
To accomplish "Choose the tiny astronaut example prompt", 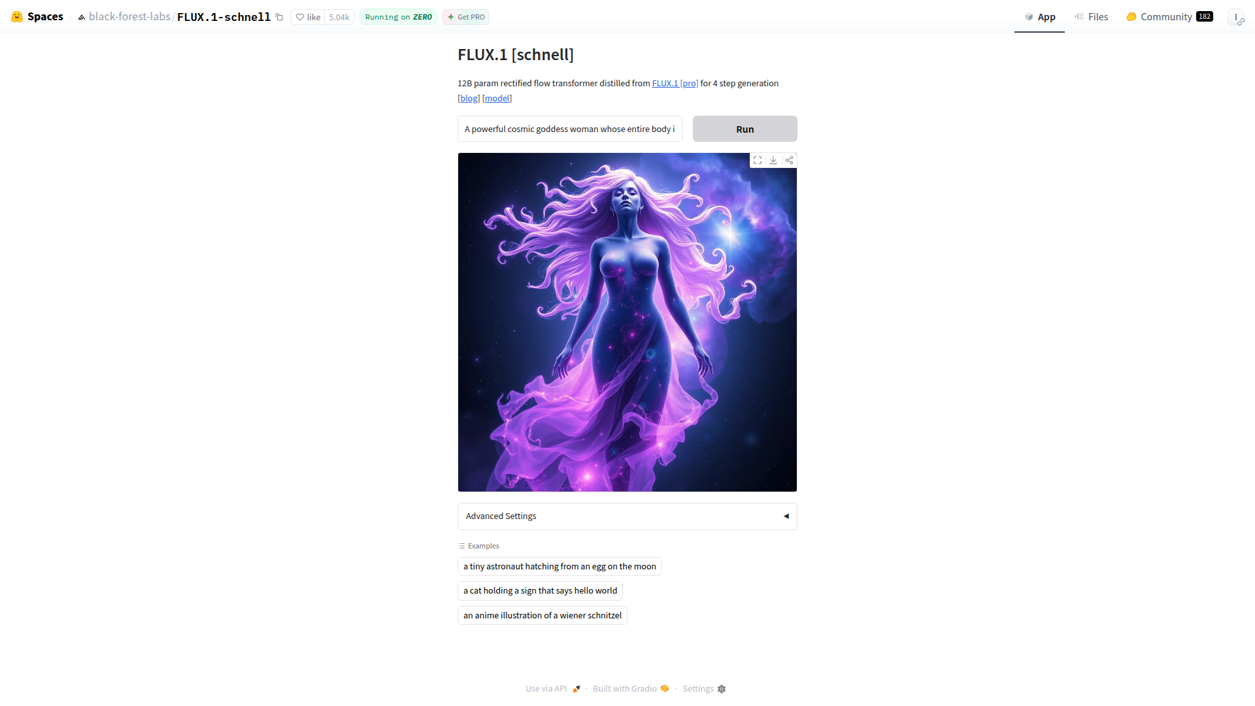I will click(560, 566).
